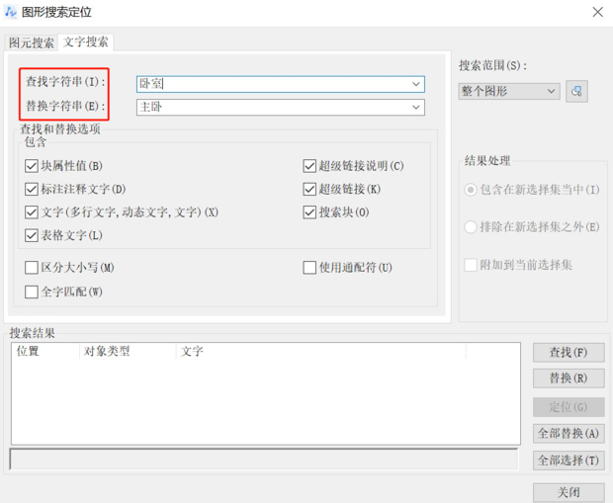Close the 图形搜索定位 dialog window

click(x=597, y=12)
